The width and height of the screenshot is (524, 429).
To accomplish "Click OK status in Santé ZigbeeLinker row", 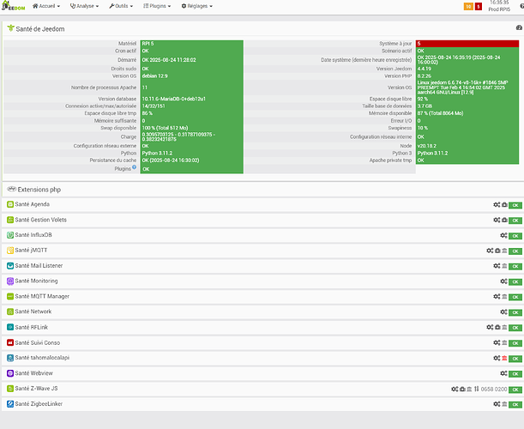I will click(x=515, y=405).
